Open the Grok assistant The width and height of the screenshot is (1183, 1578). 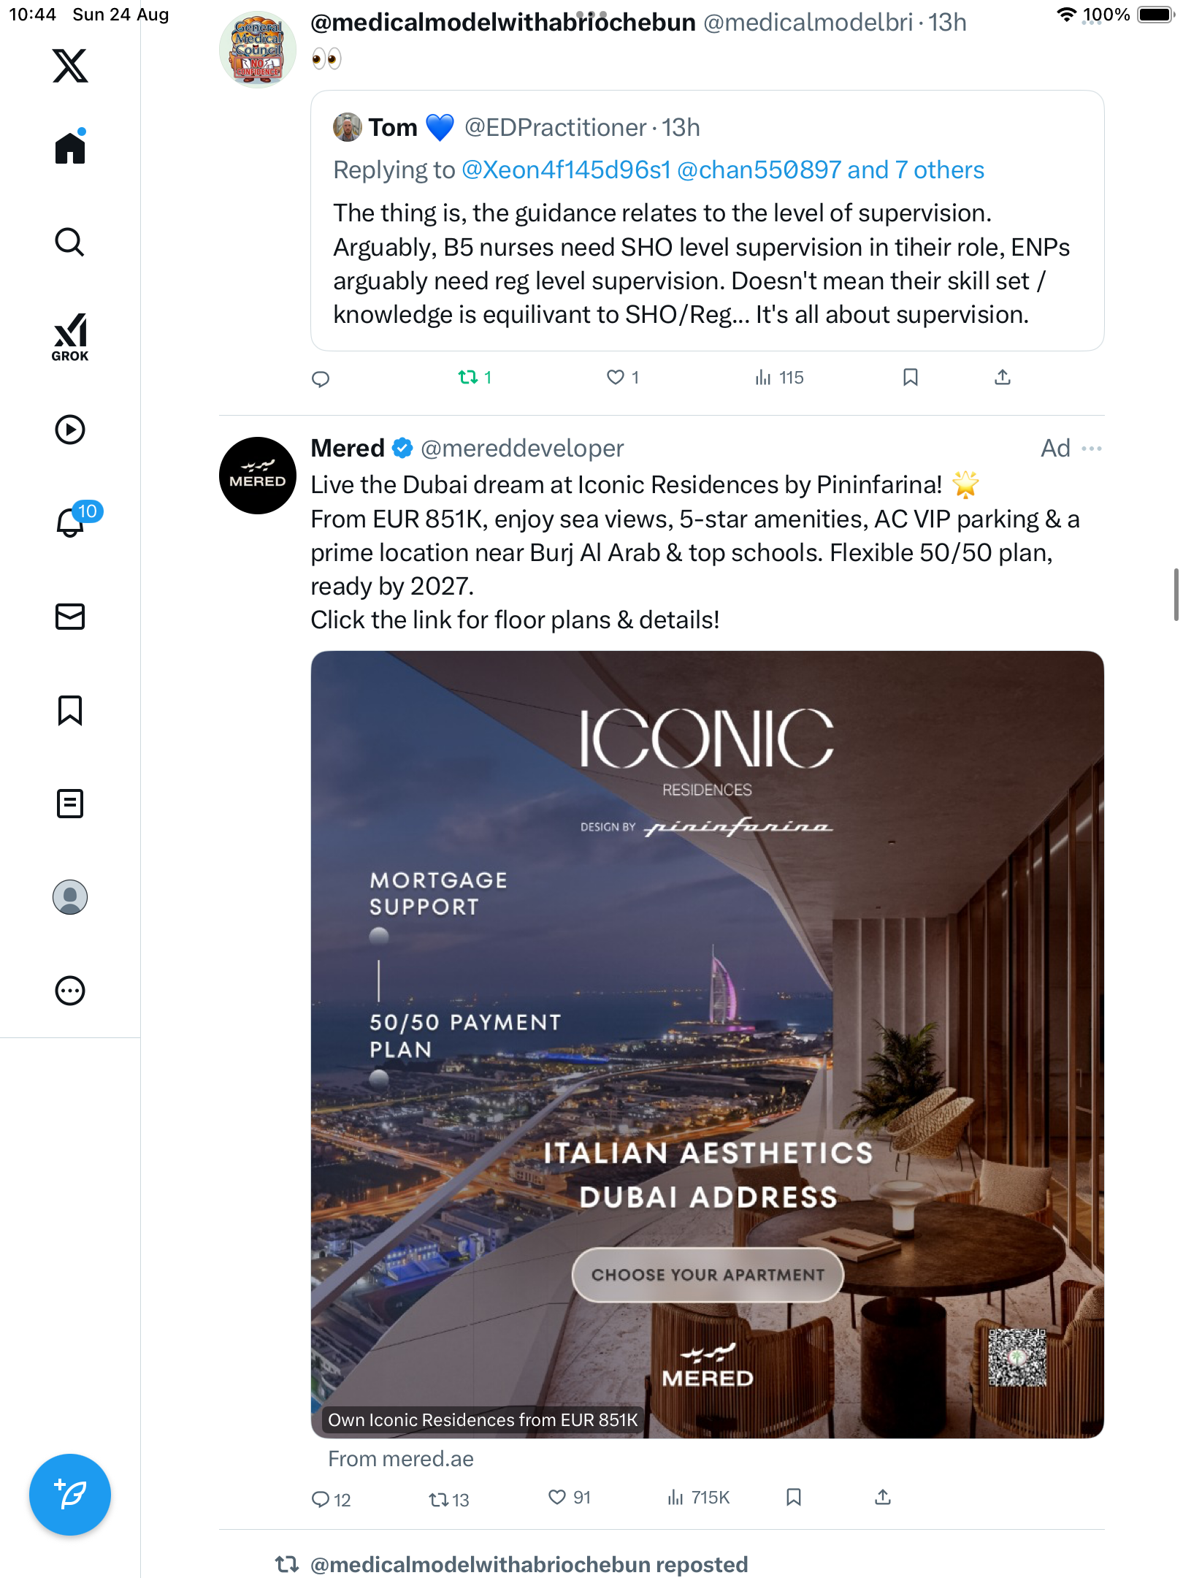70,336
